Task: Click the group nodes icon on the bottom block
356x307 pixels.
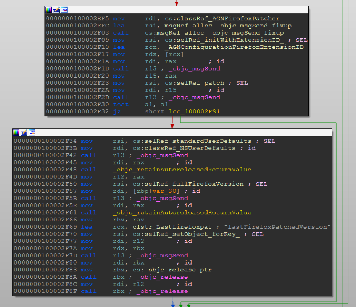Action: tap(32, 132)
